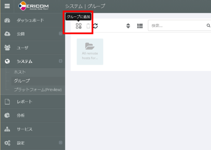Click the add to group icon
The height and width of the screenshot is (150, 211).
pos(79,26)
